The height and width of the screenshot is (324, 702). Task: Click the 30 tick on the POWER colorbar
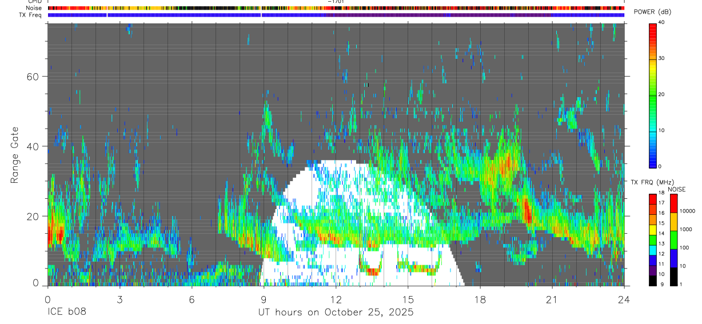[x=661, y=58]
